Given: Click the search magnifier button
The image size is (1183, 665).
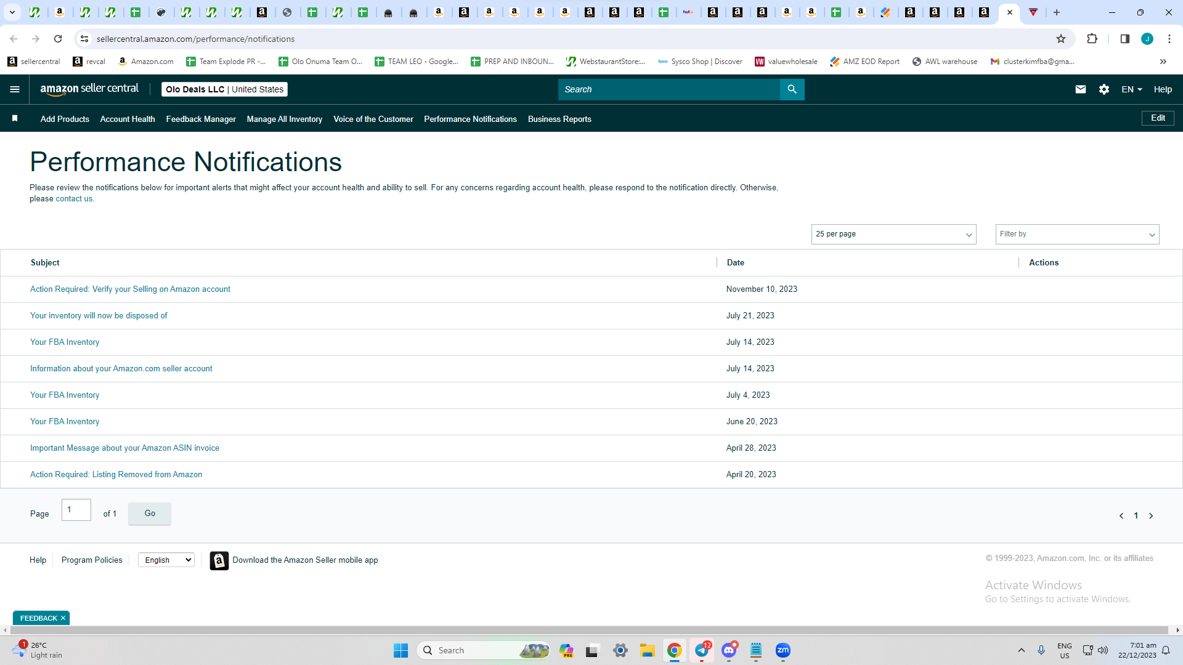Looking at the screenshot, I should (x=792, y=89).
